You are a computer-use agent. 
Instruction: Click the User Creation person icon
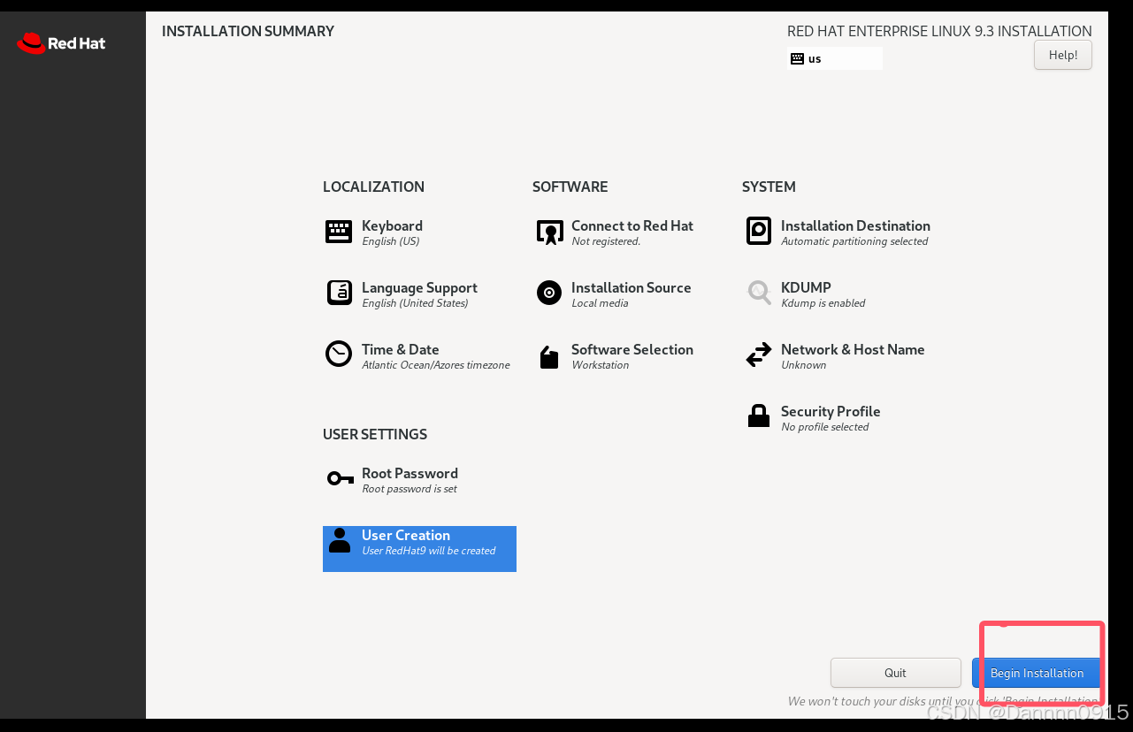pos(339,539)
